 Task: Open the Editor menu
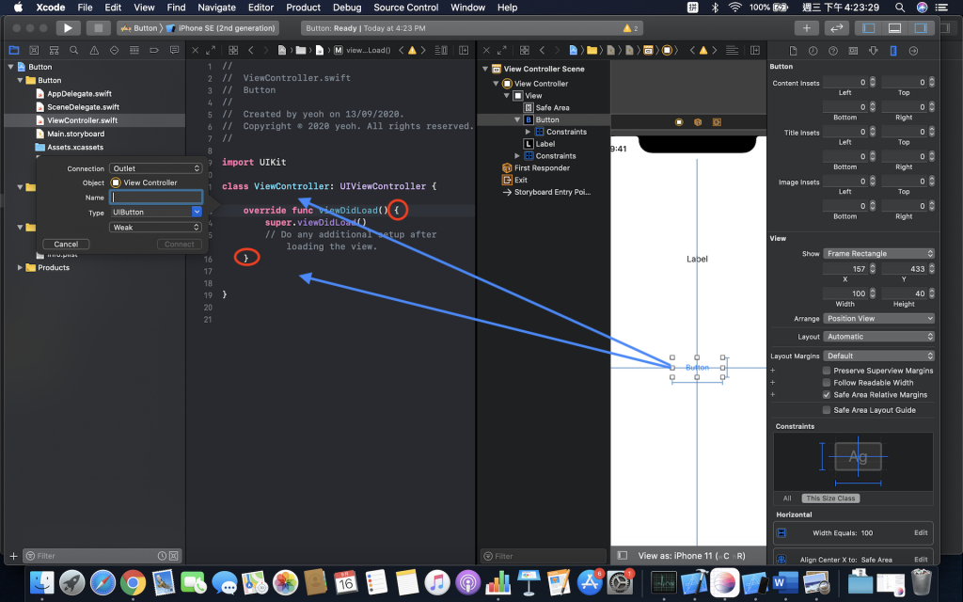[x=260, y=8]
